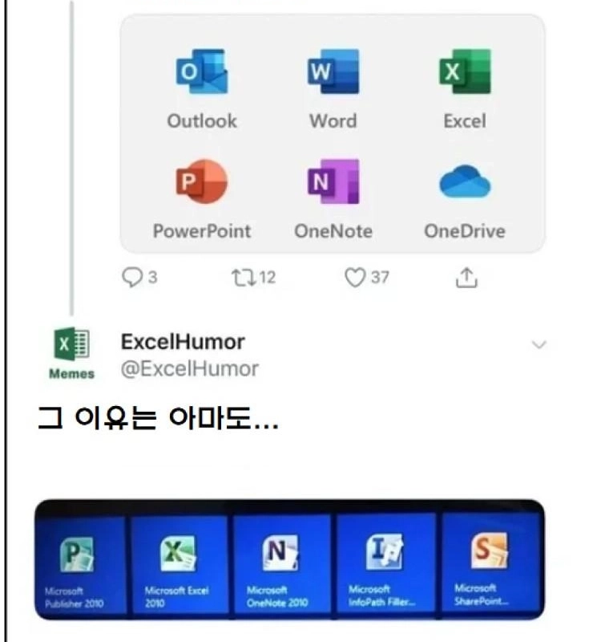Viewport: 593px width, 642px height.
Task: Select the Microsoft InfoPath Filler tile
Action: [x=385, y=564]
